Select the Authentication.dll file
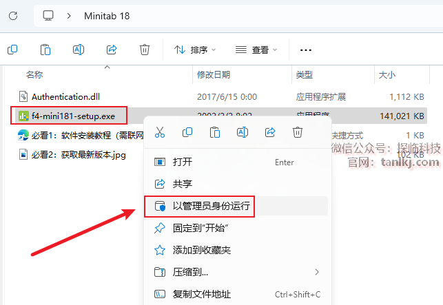This screenshot has width=443, height=305. 65,97
